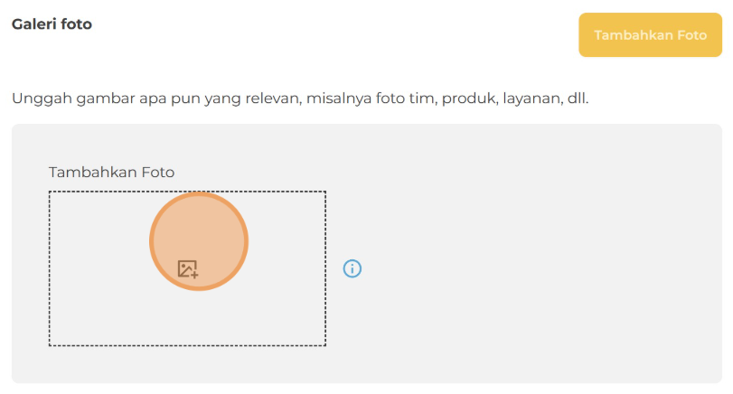Image resolution: width=733 pixels, height=394 pixels.
Task: Select the Galeri foto heading
Action: click(52, 23)
